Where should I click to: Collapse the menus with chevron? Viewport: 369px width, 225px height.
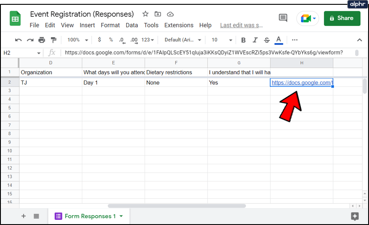pyautogui.click(x=359, y=40)
